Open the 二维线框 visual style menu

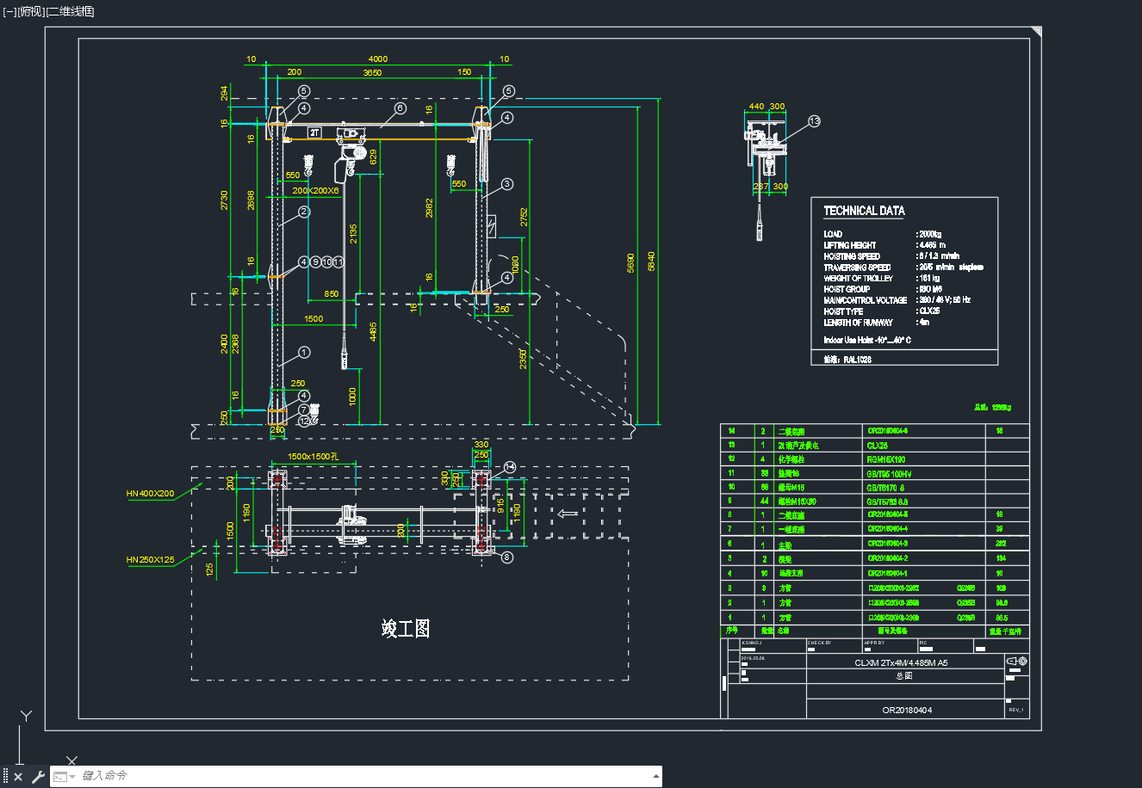pyautogui.click(x=70, y=11)
